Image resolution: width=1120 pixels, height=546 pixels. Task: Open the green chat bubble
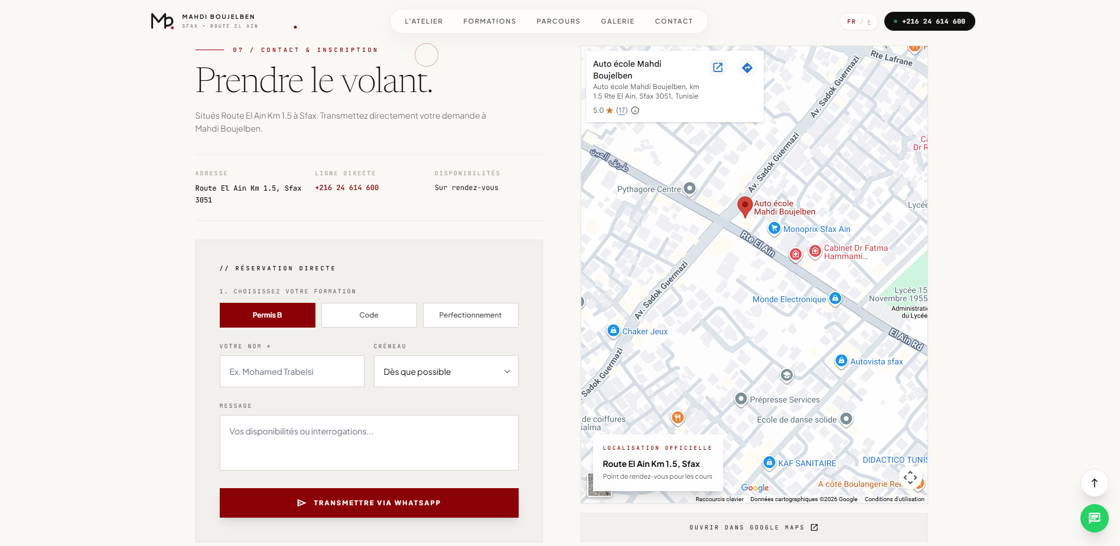click(1095, 518)
